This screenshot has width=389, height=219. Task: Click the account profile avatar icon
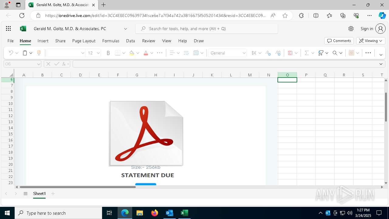click(x=380, y=29)
